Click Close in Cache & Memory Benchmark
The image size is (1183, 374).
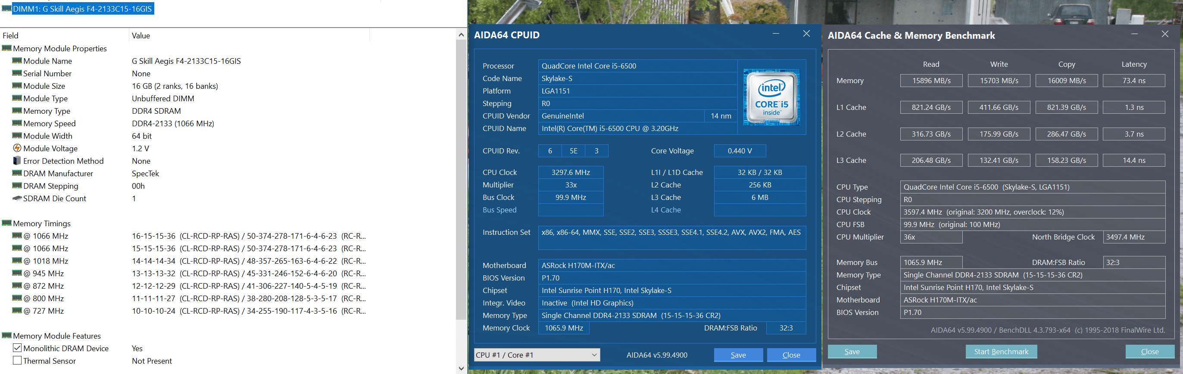(x=1150, y=352)
